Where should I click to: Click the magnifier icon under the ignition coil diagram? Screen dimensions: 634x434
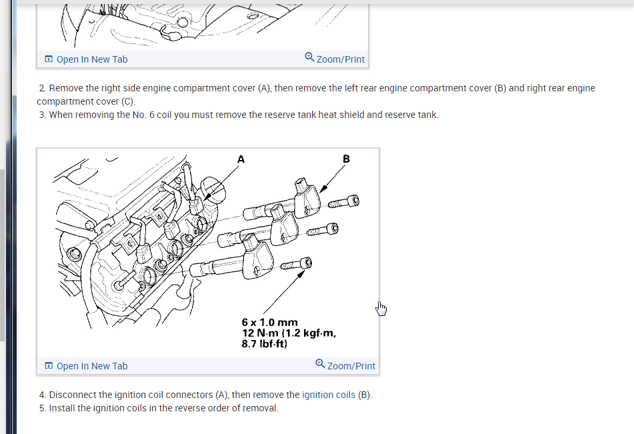[x=320, y=363]
